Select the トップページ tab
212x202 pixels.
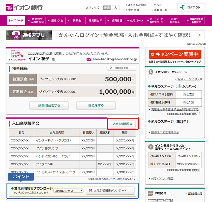click(x=16, y=21)
